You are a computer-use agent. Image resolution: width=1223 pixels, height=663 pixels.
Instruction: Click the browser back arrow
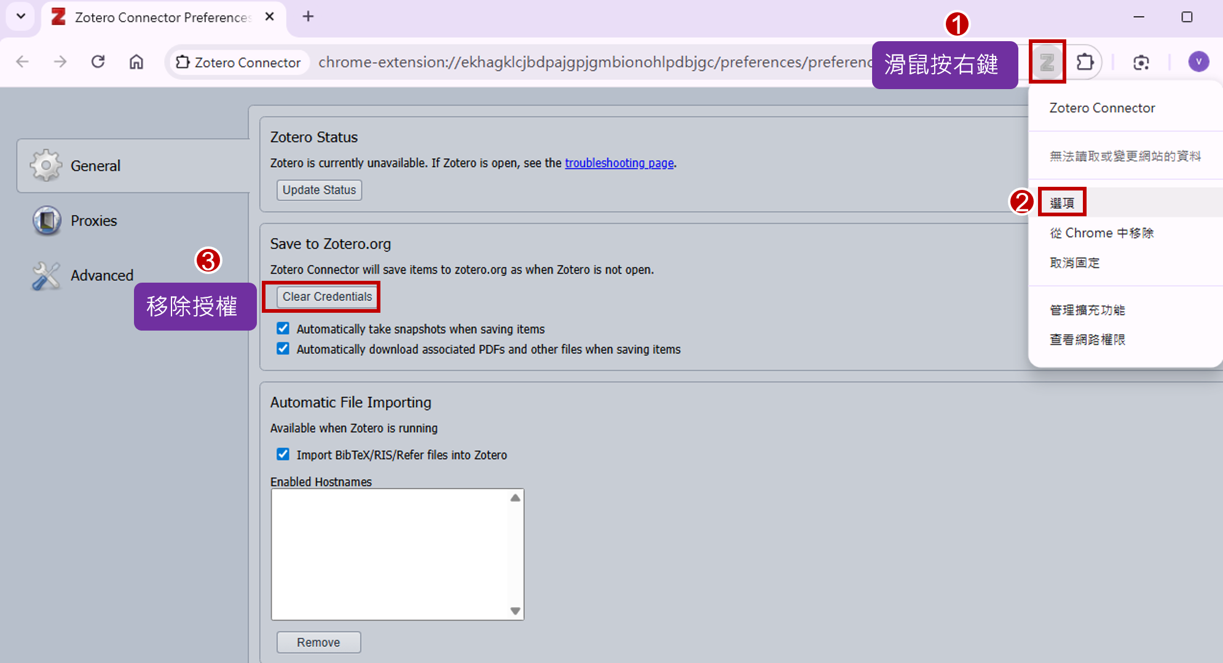coord(23,61)
